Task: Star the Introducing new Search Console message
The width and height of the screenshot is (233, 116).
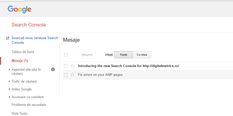Action: 72,66
